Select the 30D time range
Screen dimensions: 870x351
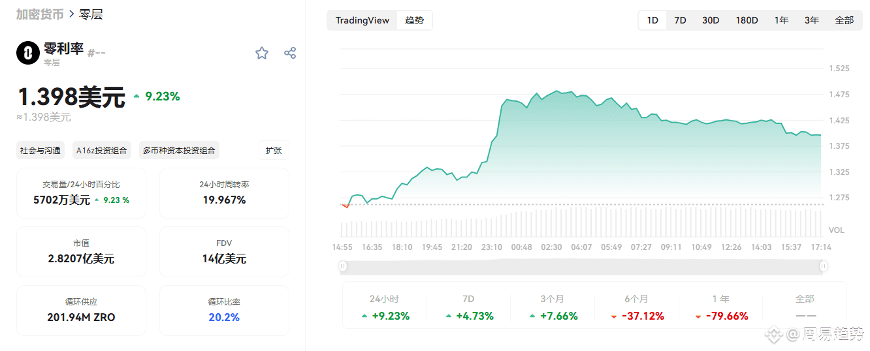(x=711, y=20)
